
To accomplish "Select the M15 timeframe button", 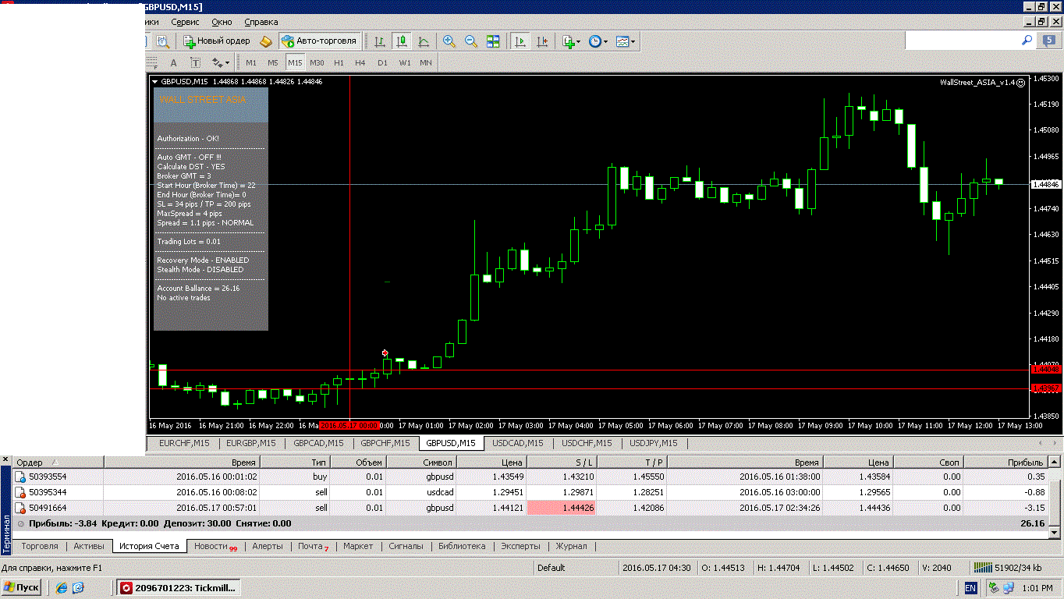I will pos(295,62).
